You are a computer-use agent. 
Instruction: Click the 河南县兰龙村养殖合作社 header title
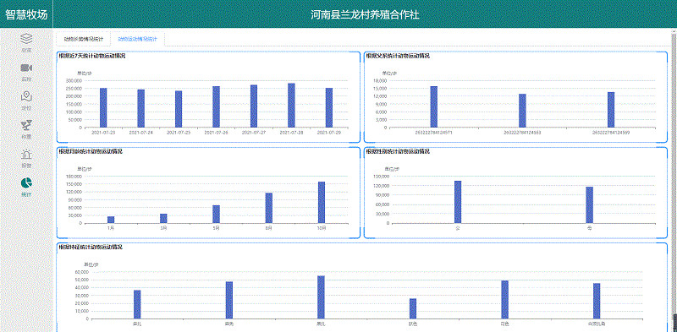click(365, 15)
